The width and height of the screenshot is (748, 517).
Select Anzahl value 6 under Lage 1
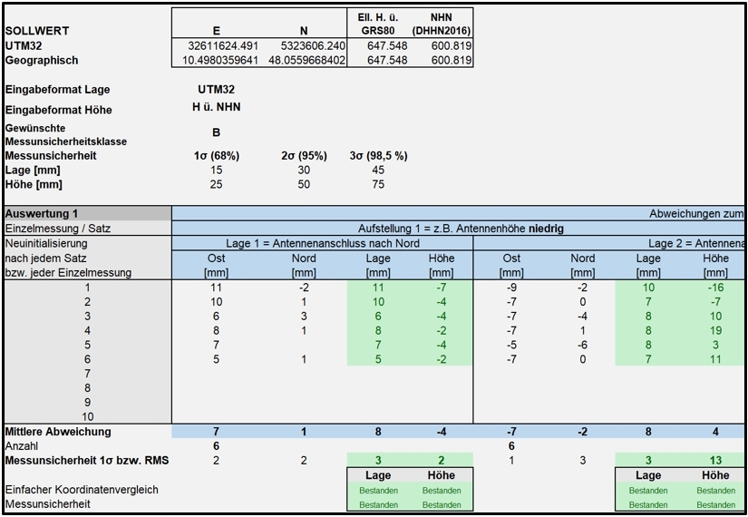tap(216, 446)
